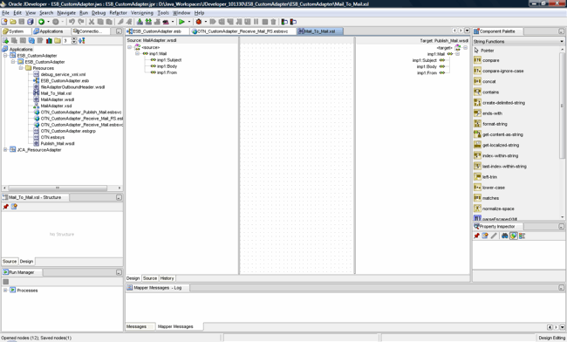Open the Versioning menu
This screenshot has width=567, height=342.
point(142,13)
